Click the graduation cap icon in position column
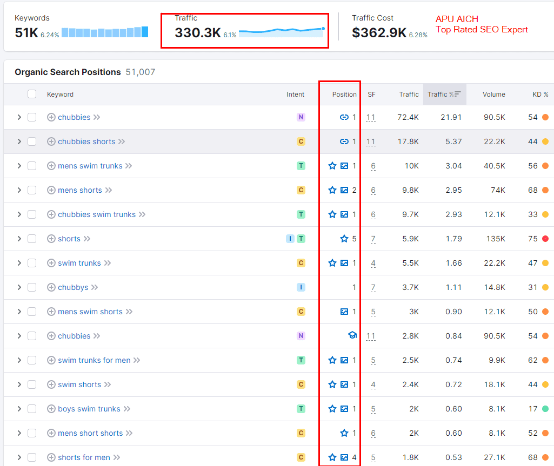The width and height of the screenshot is (554, 466). click(x=352, y=335)
